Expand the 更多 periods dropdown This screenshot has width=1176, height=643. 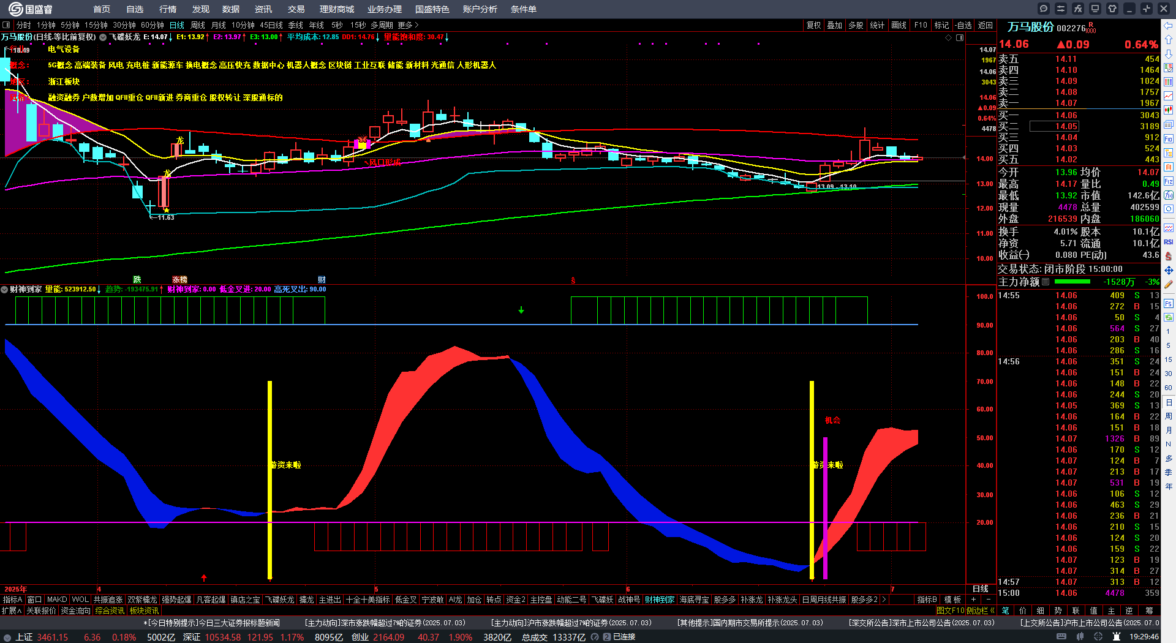pos(409,25)
